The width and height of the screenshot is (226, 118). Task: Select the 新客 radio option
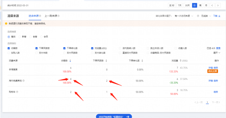20,37
